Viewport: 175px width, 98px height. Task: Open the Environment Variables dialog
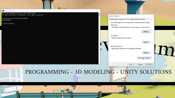144,58
